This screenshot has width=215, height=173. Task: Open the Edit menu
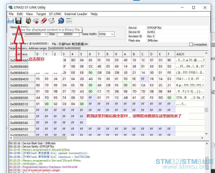(x=20, y=14)
